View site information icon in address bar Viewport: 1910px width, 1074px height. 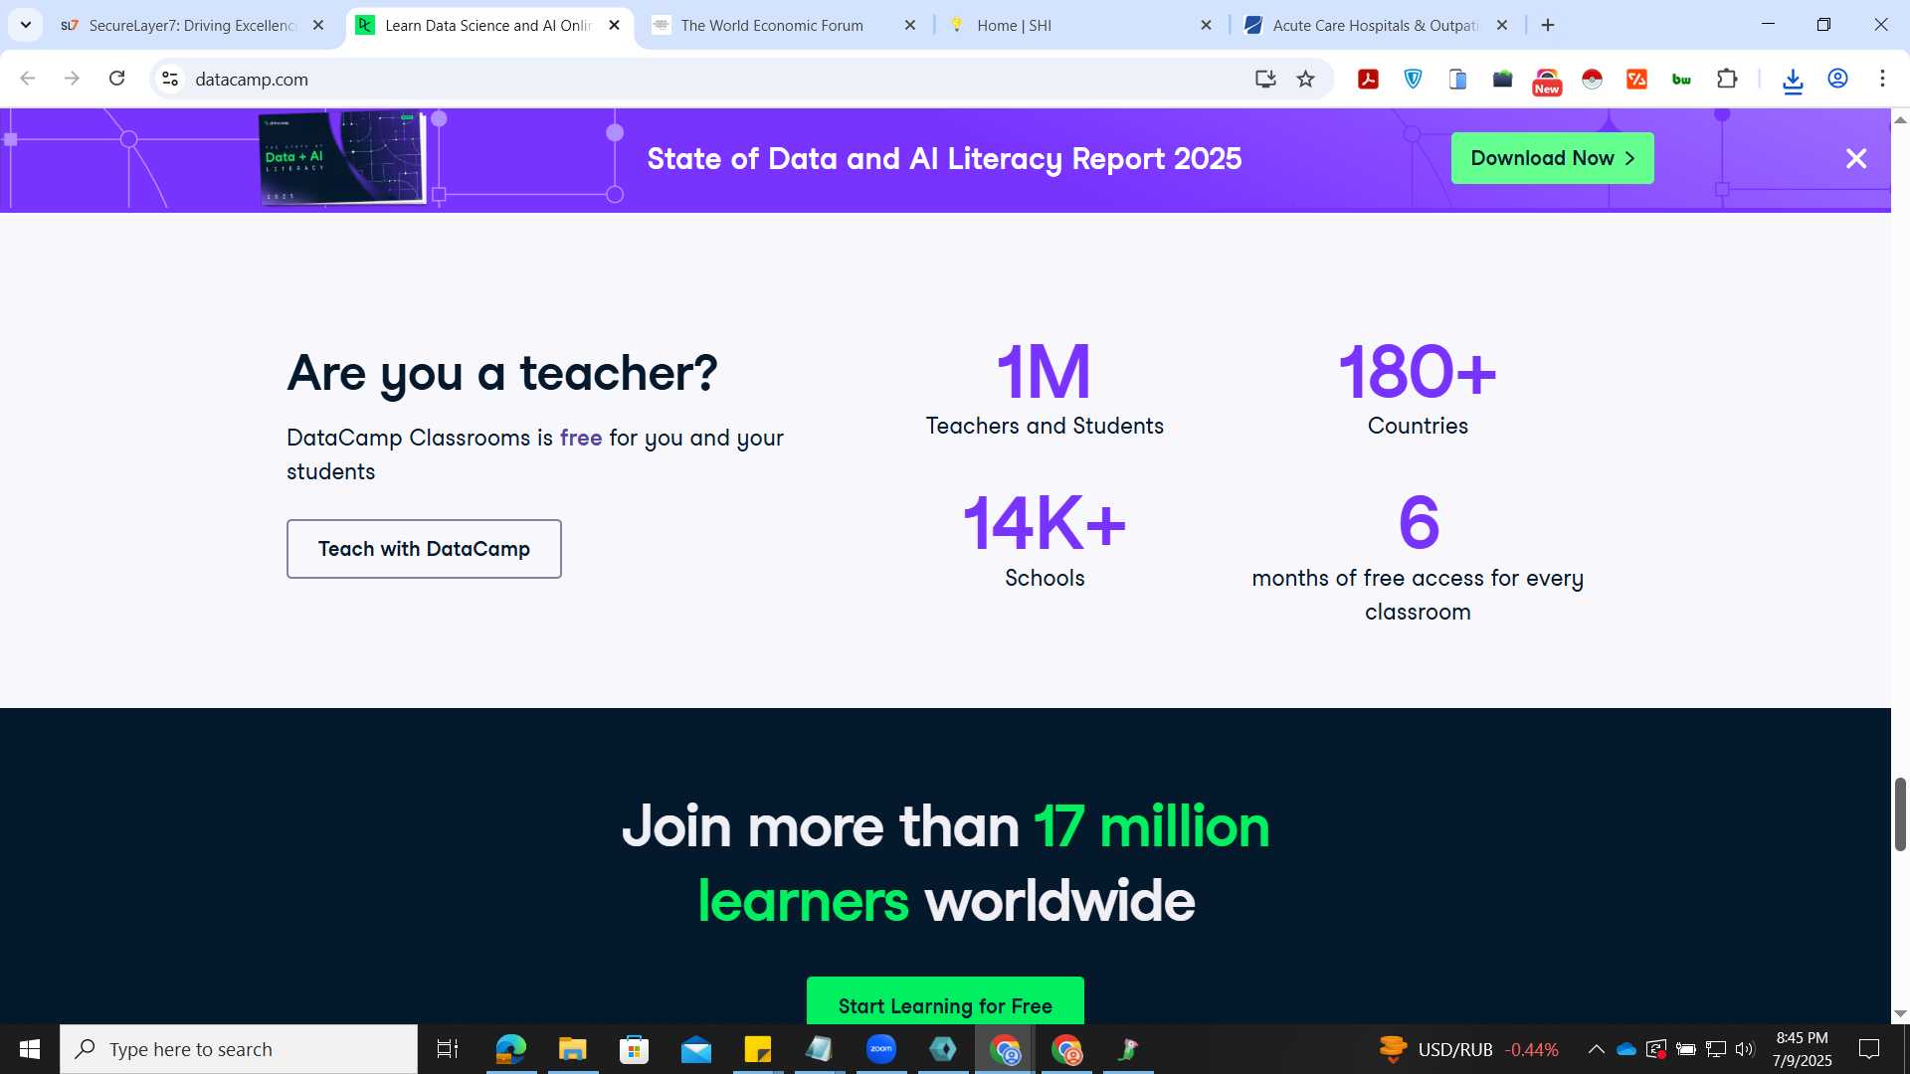pyautogui.click(x=170, y=79)
